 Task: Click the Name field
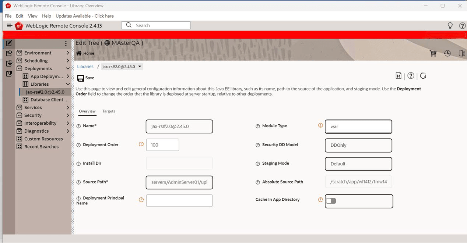point(179,126)
